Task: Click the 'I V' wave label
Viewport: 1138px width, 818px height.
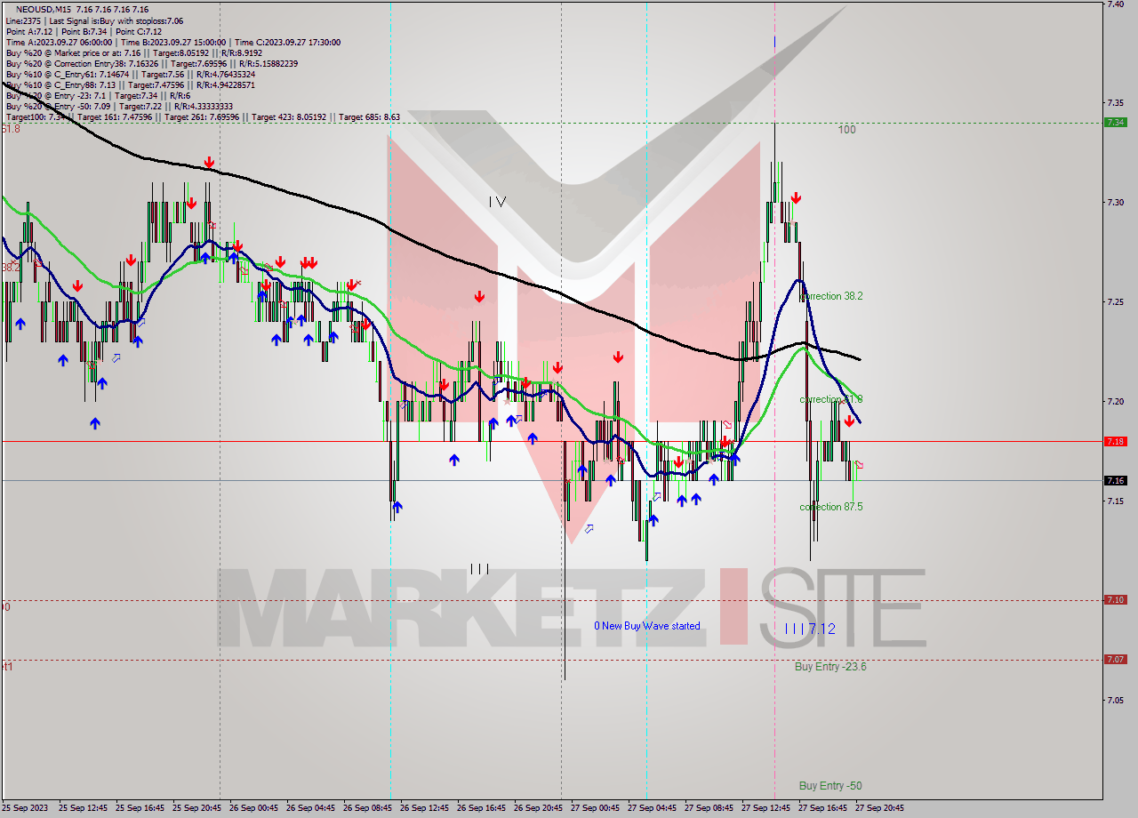Action: coord(497,202)
